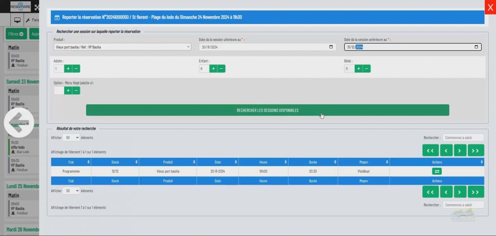Select the 11h30 stflo-lodo session in background

24,147
